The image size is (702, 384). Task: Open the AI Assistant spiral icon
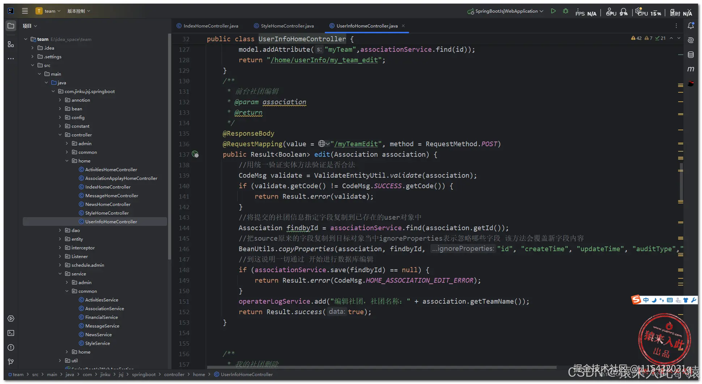[x=691, y=40]
